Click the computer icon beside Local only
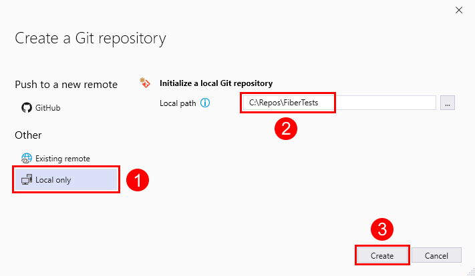475x276 pixels. (x=27, y=180)
